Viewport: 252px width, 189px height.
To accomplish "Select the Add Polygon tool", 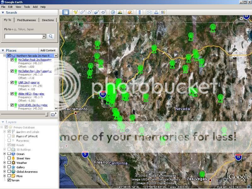I will [x=83, y=12].
